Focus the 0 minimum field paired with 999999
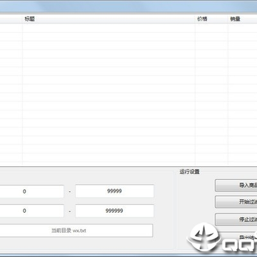Image resolution: width=257 pixels, height=257 pixels. (31, 211)
